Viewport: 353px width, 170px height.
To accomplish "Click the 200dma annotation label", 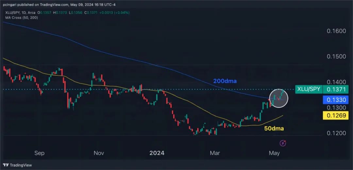I will click(x=225, y=81).
